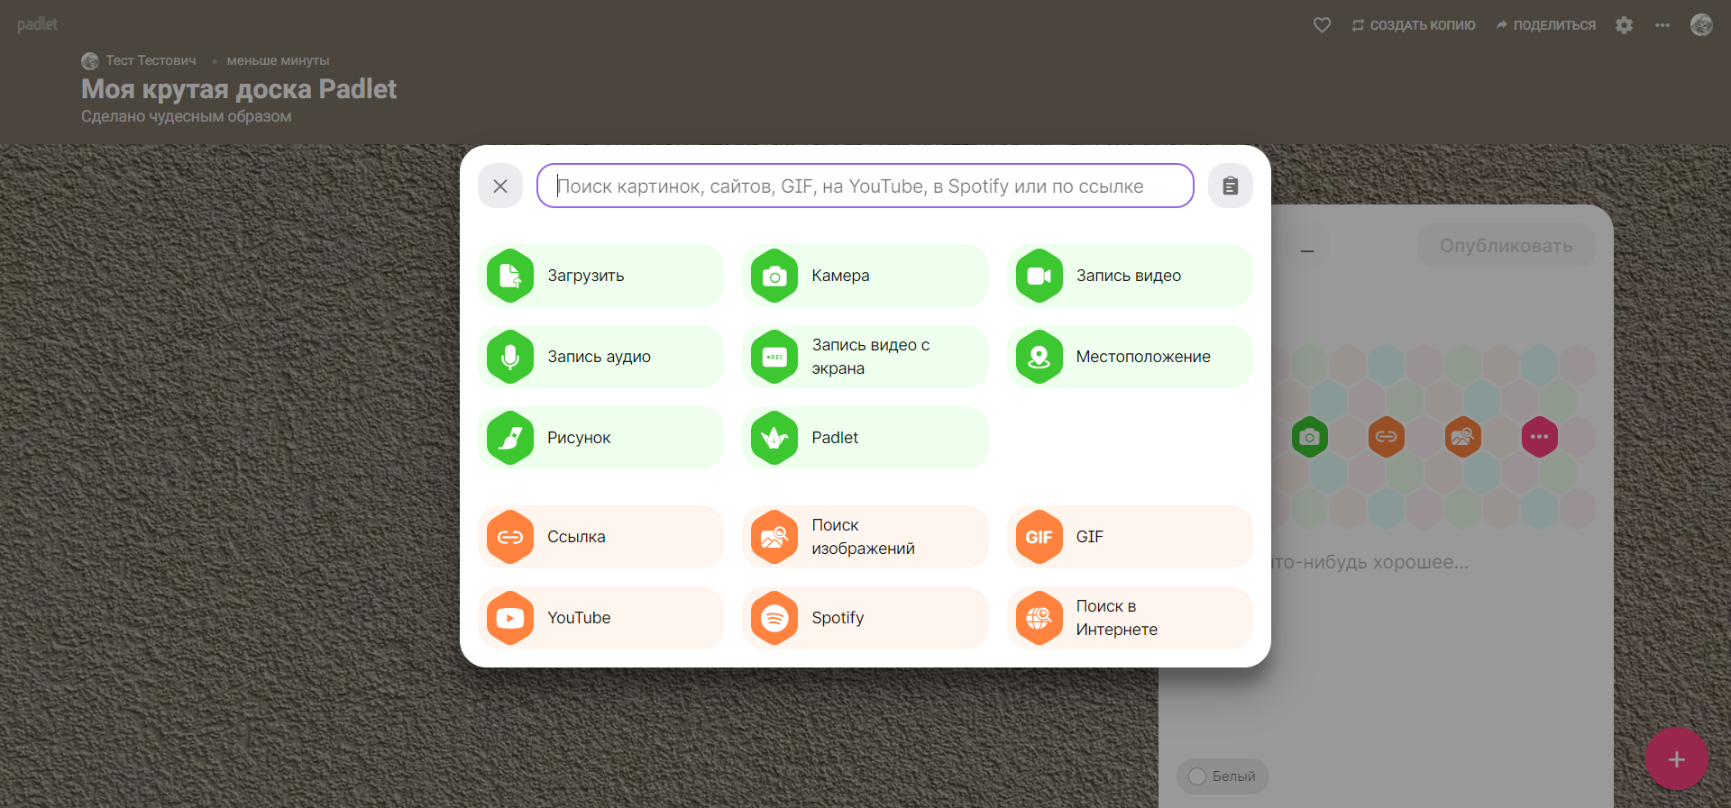This screenshot has height=808, width=1731.
Task: Search for a GIF
Action: (1130, 537)
